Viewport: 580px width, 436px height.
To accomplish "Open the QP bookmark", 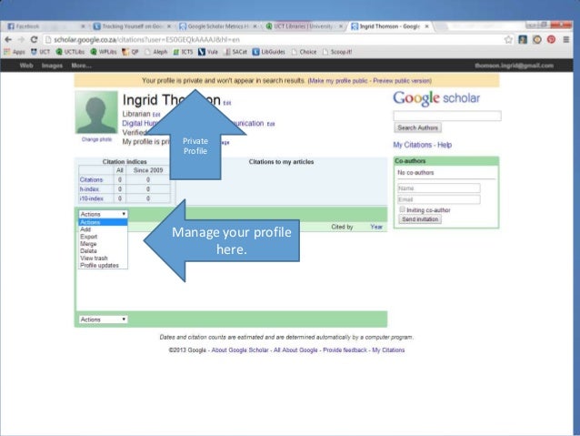I will (130, 52).
